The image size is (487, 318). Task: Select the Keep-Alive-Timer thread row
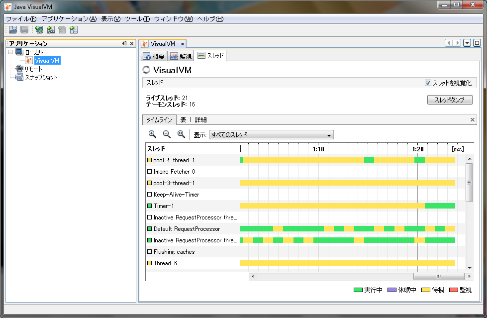point(306,194)
